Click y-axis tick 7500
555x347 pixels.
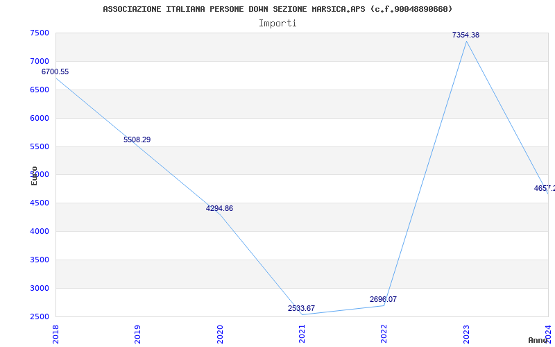[x=40, y=33]
